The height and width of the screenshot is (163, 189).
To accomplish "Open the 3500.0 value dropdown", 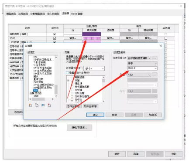I will (x=142, y=68).
